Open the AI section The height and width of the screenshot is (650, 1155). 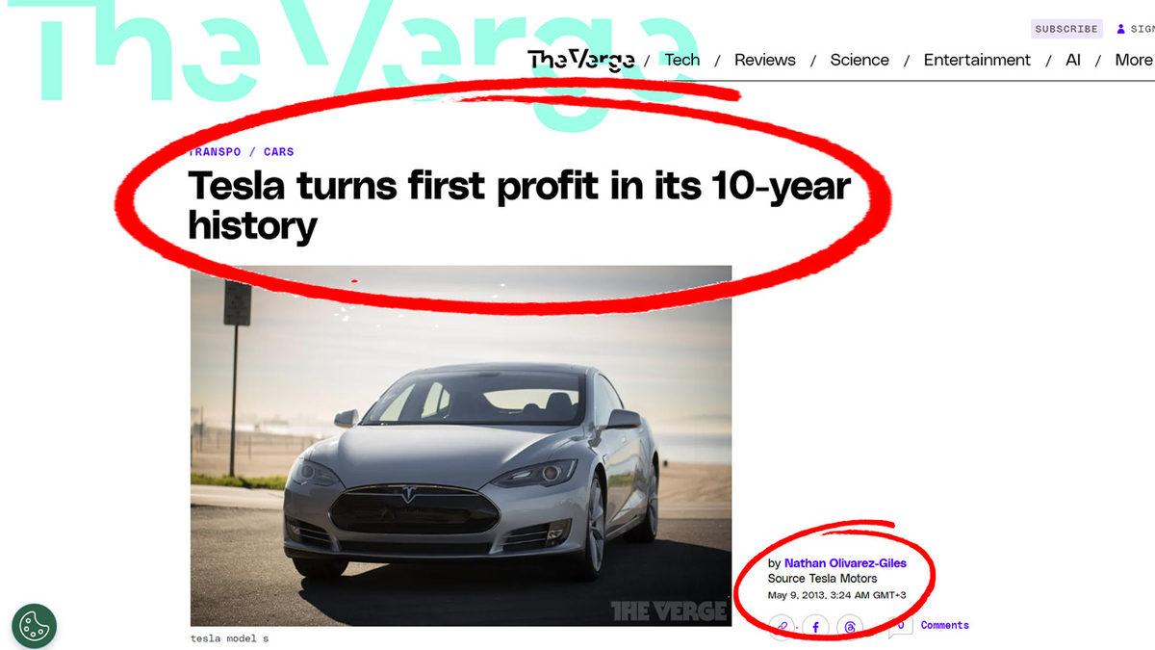tap(1073, 60)
